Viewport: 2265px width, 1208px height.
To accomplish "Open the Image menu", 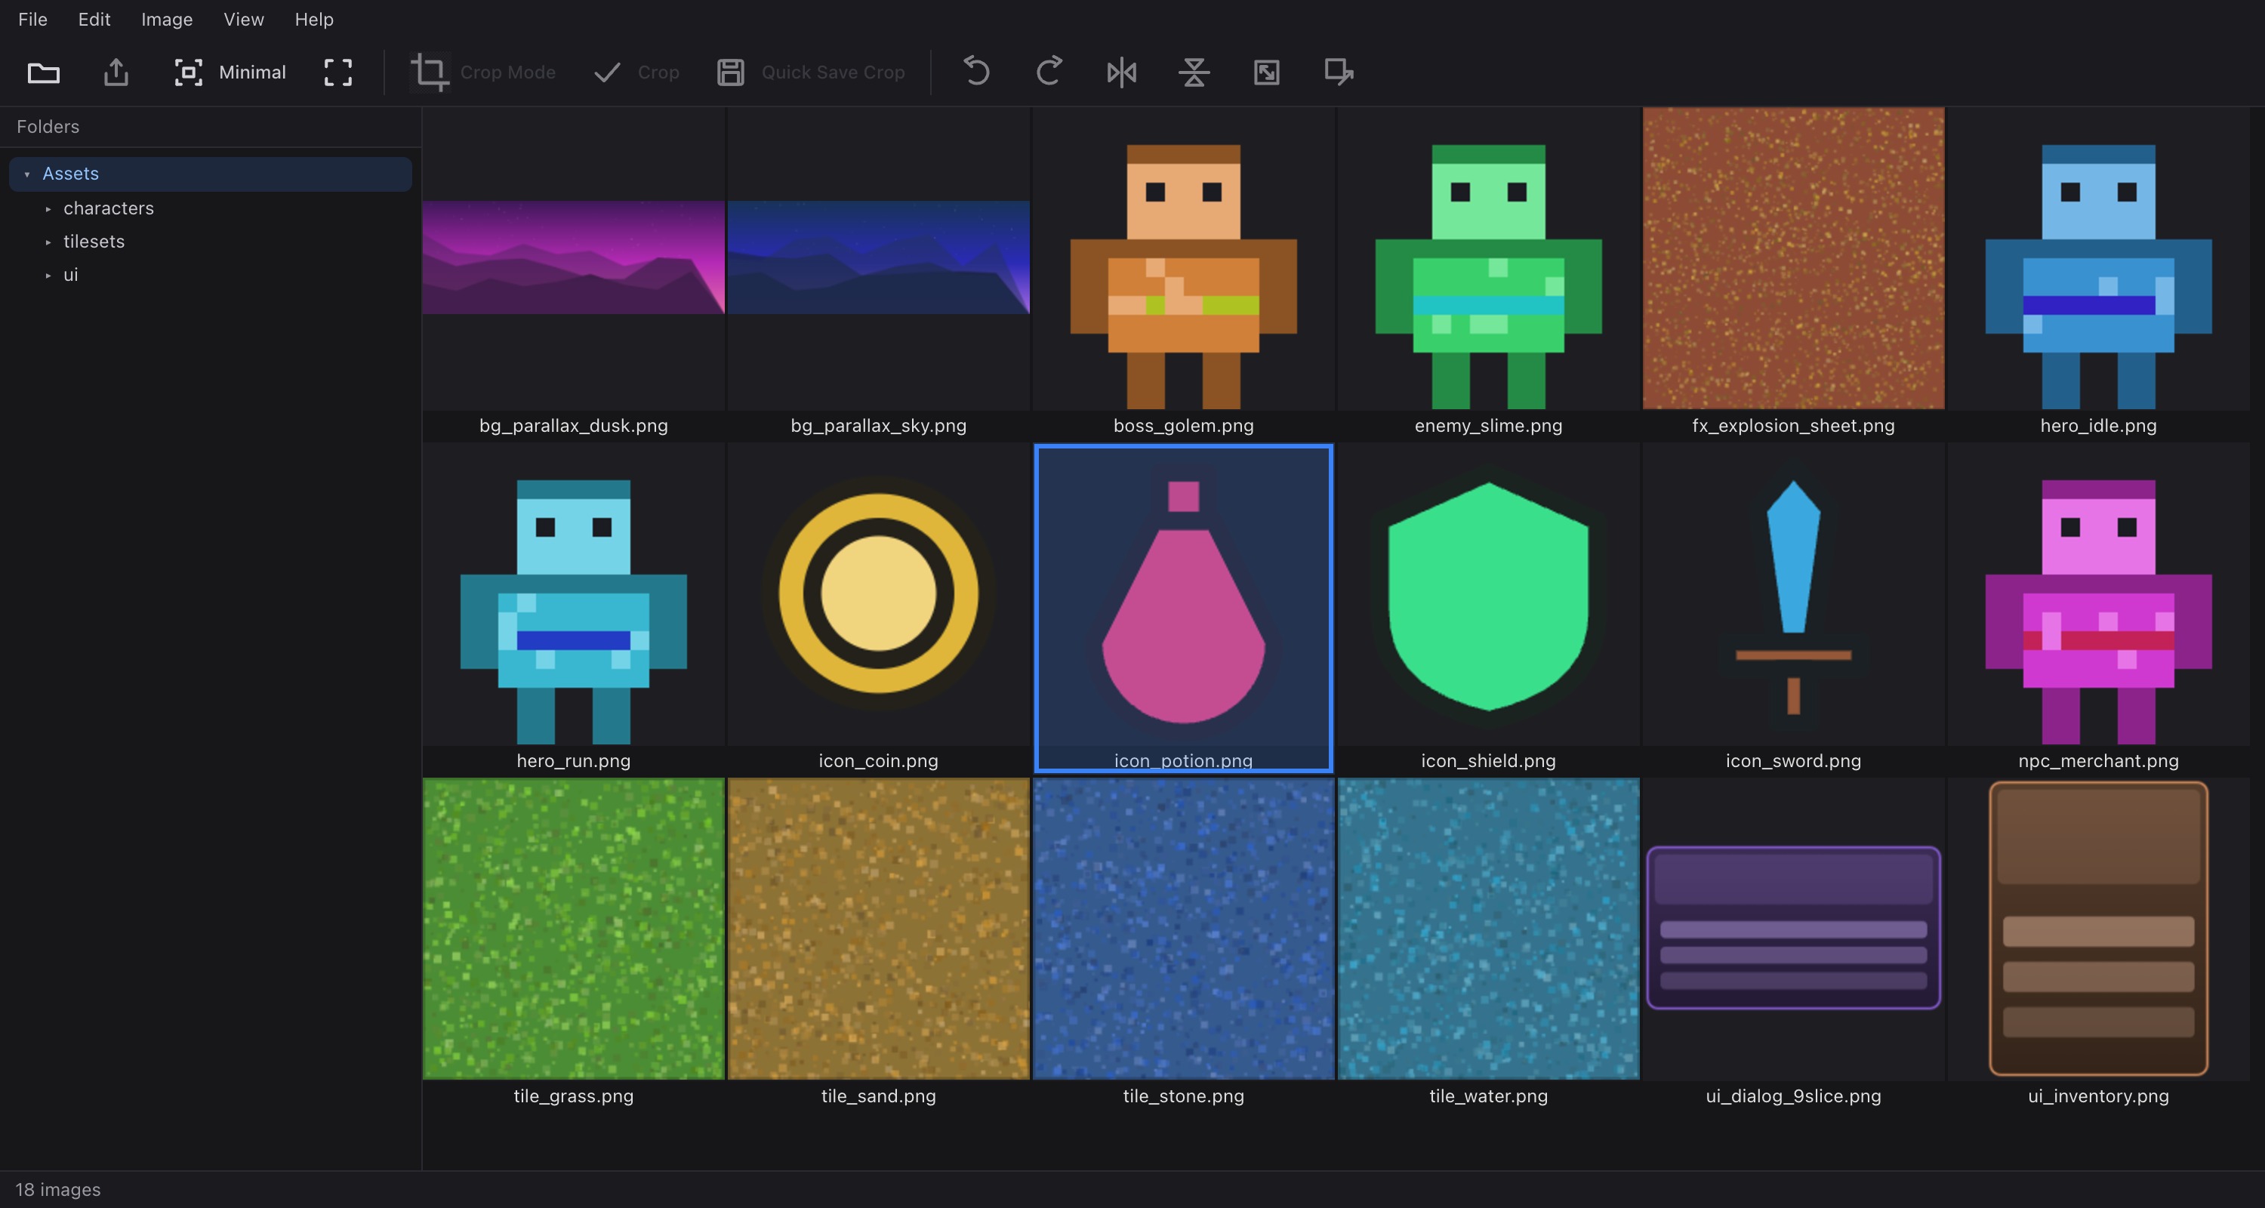I will [x=167, y=20].
